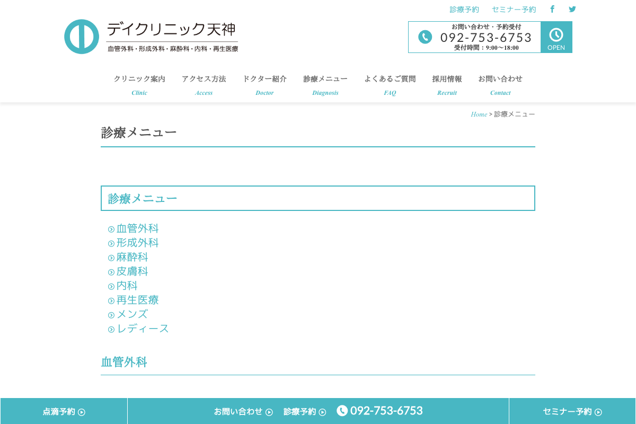Open the 再生医療 treatment link

(137, 300)
